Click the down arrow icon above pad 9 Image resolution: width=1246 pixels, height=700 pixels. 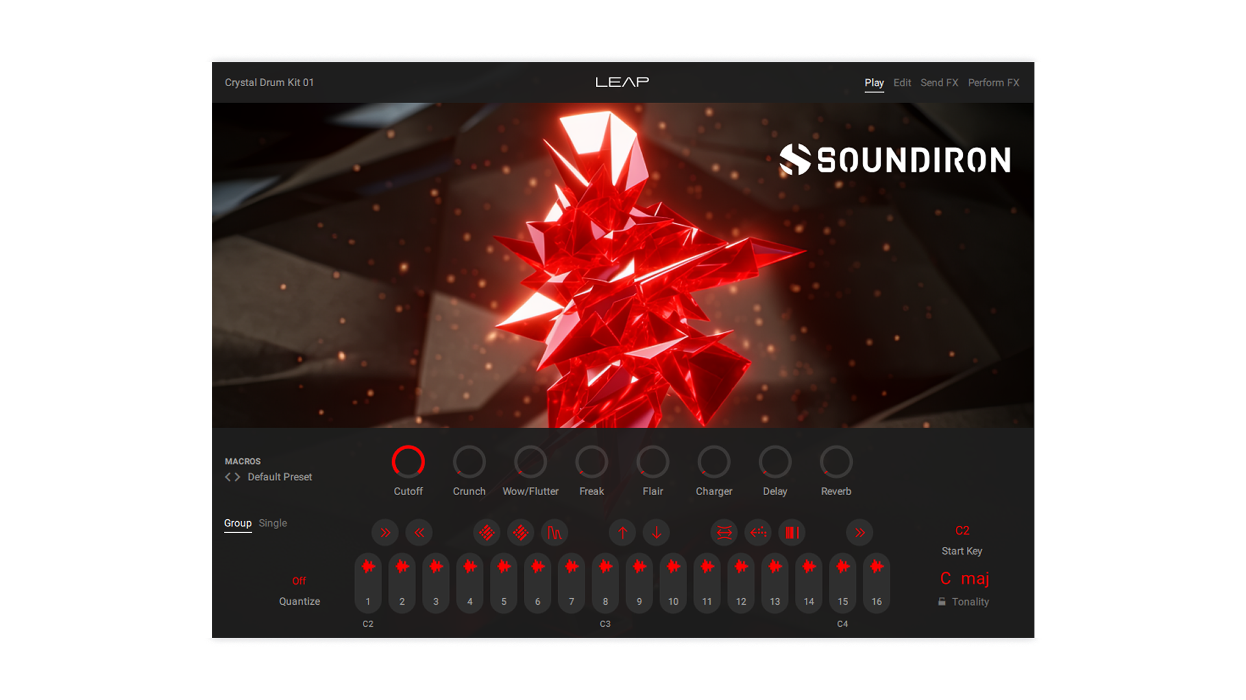tap(656, 533)
